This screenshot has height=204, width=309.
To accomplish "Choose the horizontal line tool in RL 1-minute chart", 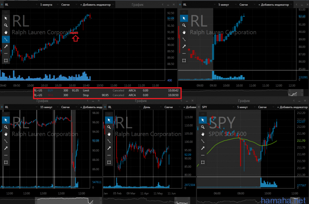I will (x=6, y=53).
